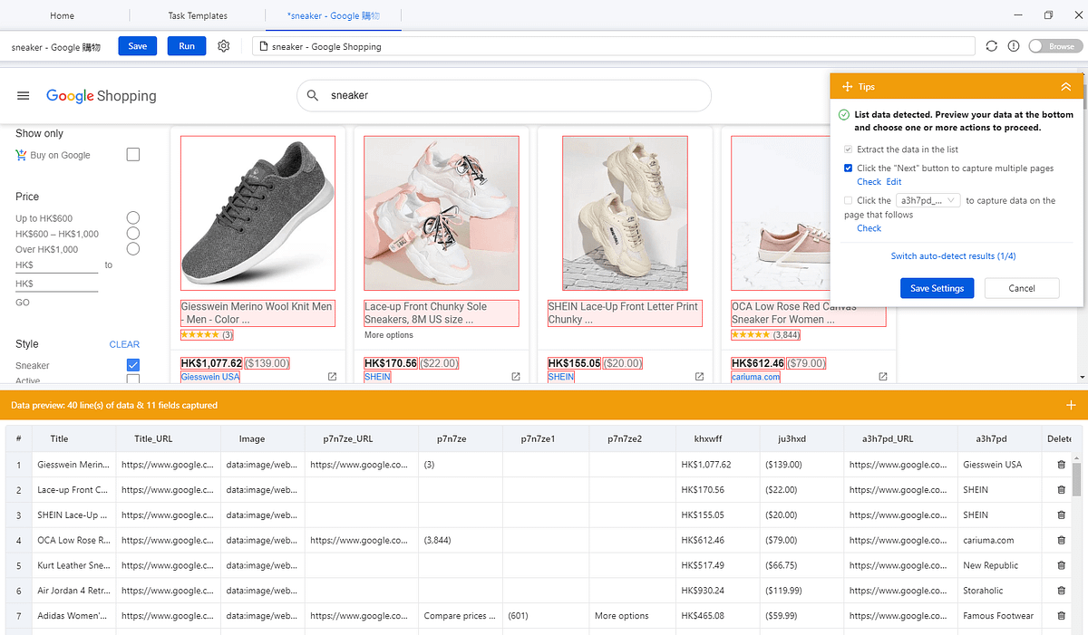Uncheck Click the Next button option
Image resolution: width=1088 pixels, height=635 pixels.
848,168
